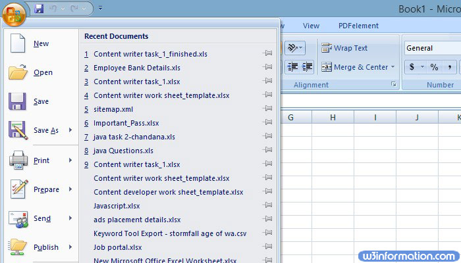Viewport: 461px width, 263px height.
Task: Switch to the PDFelement ribbon tab
Action: (x=358, y=26)
